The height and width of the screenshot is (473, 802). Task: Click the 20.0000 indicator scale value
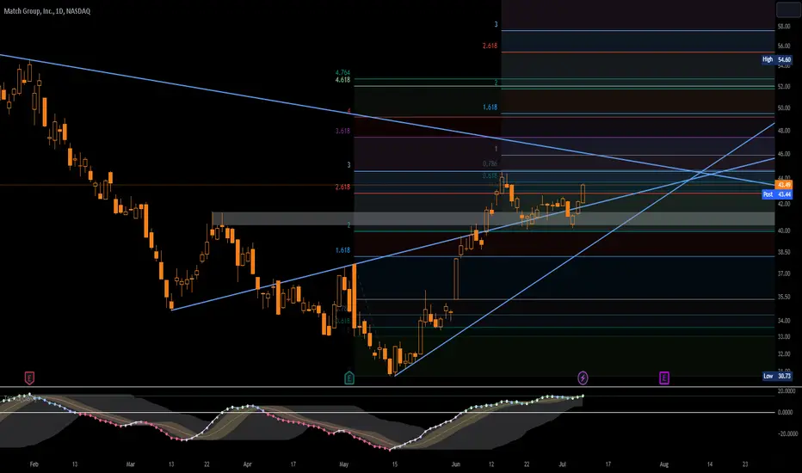[787, 391]
